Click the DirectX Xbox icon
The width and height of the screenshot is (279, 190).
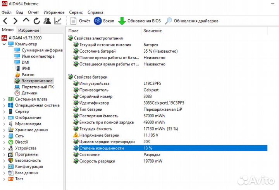pyautogui.click(x=11, y=142)
